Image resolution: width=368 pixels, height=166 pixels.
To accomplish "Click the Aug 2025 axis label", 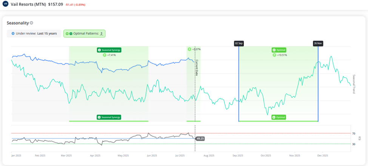I will [x=209, y=155].
